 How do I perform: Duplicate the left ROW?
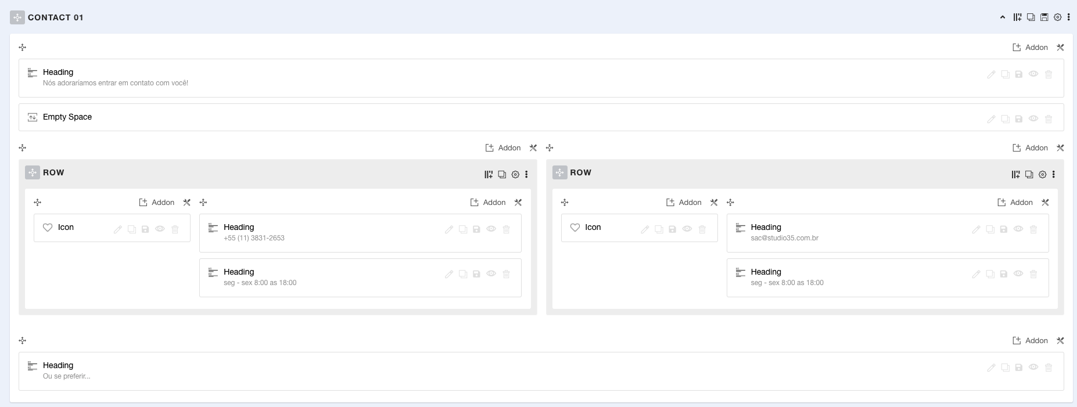(x=502, y=174)
